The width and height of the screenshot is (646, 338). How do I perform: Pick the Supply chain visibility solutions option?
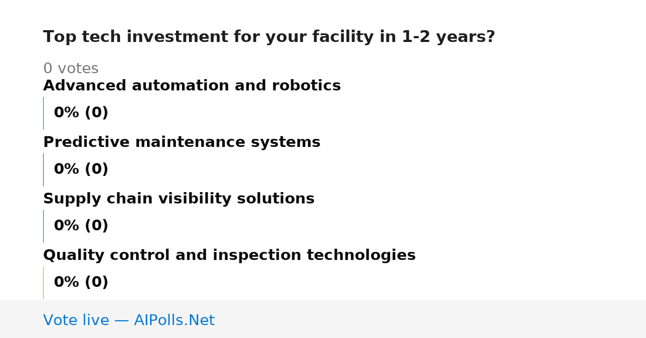pos(179,199)
